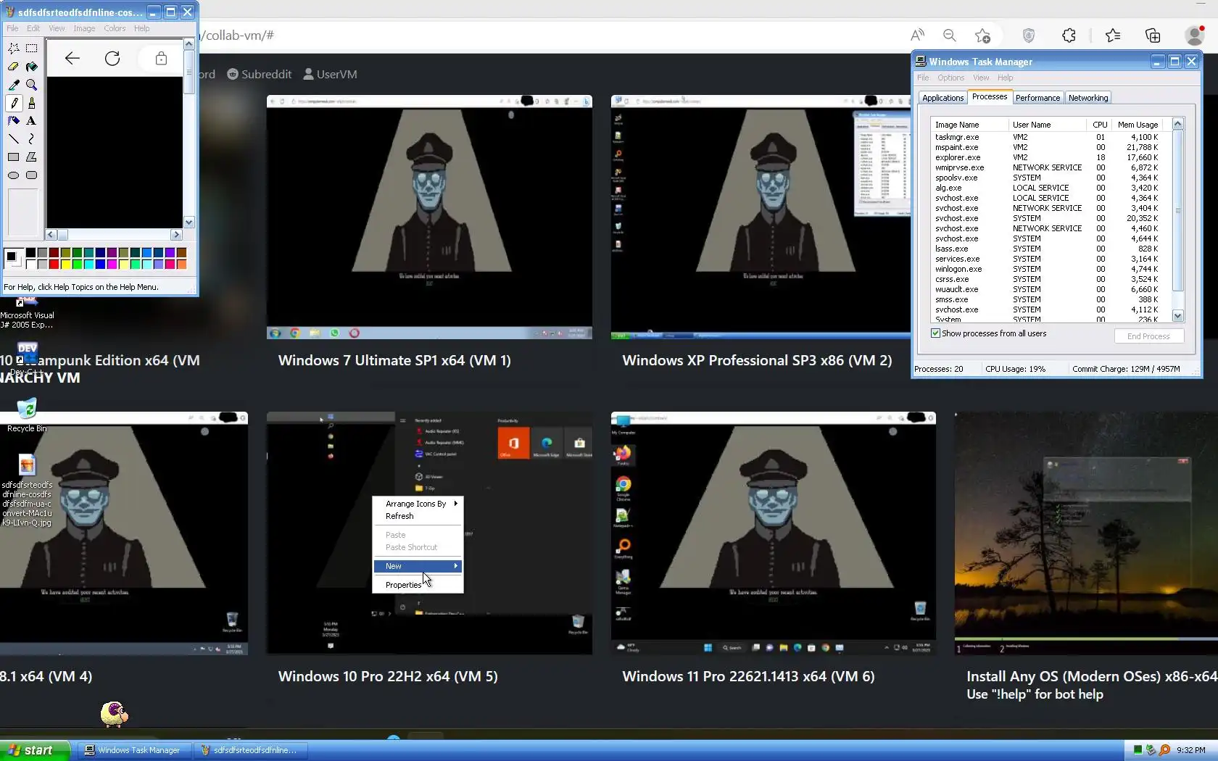Image resolution: width=1218 pixels, height=761 pixels.
Task: Open Properties from the context menu
Action: point(418,585)
